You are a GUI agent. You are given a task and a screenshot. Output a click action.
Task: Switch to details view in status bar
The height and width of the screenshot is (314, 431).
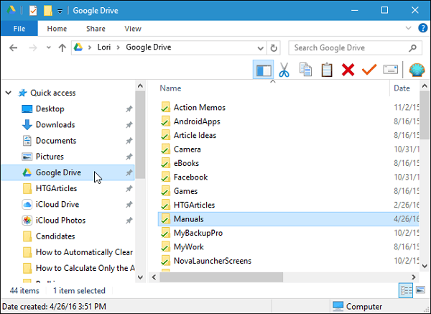[x=405, y=290]
